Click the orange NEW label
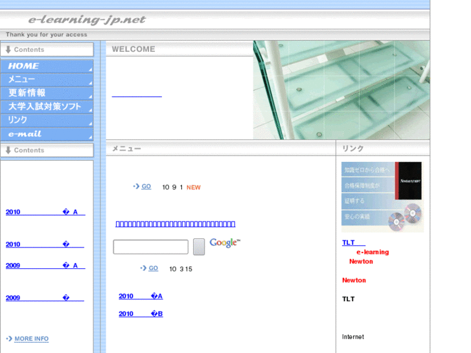471x353 pixels. click(x=194, y=187)
